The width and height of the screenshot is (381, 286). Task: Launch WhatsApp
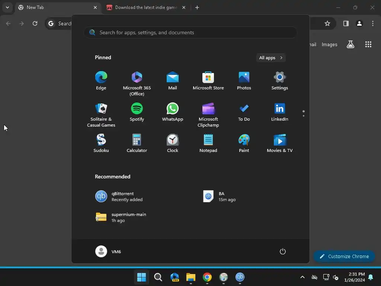coord(173,112)
